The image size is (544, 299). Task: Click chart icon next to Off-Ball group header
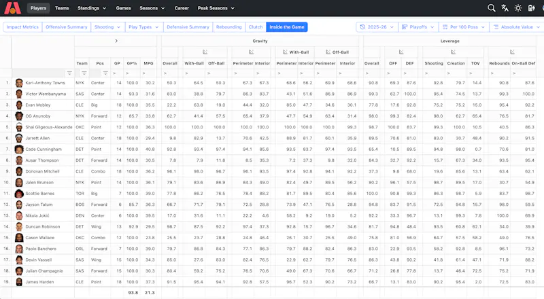point(328,52)
